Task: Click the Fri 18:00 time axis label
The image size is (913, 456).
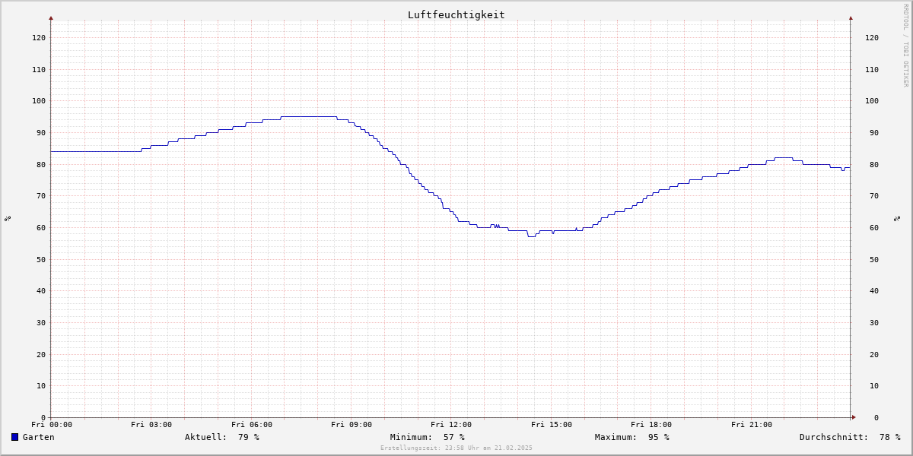Action: [x=651, y=425]
